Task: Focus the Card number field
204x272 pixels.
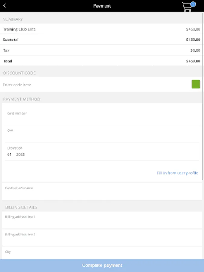Action: click(x=102, y=119)
